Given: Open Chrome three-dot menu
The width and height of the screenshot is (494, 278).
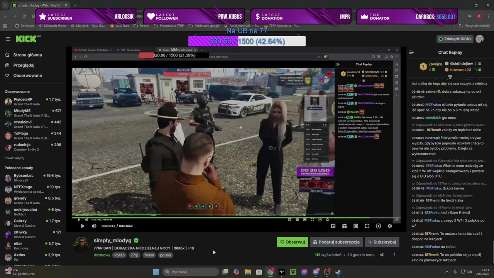Looking at the screenshot, I should point(489,16).
